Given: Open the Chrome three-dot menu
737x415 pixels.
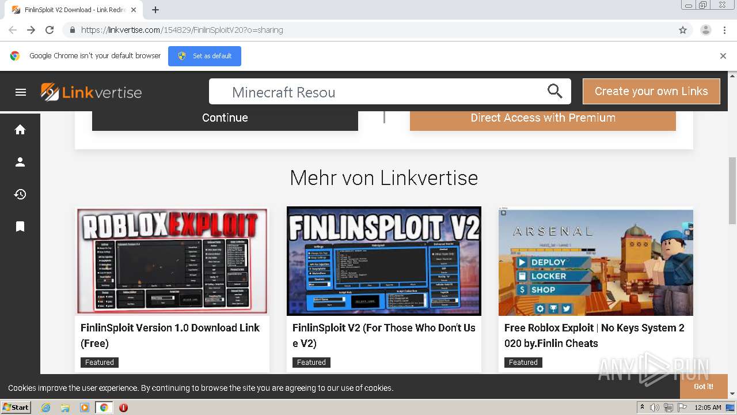Looking at the screenshot, I should pyautogui.click(x=724, y=30).
